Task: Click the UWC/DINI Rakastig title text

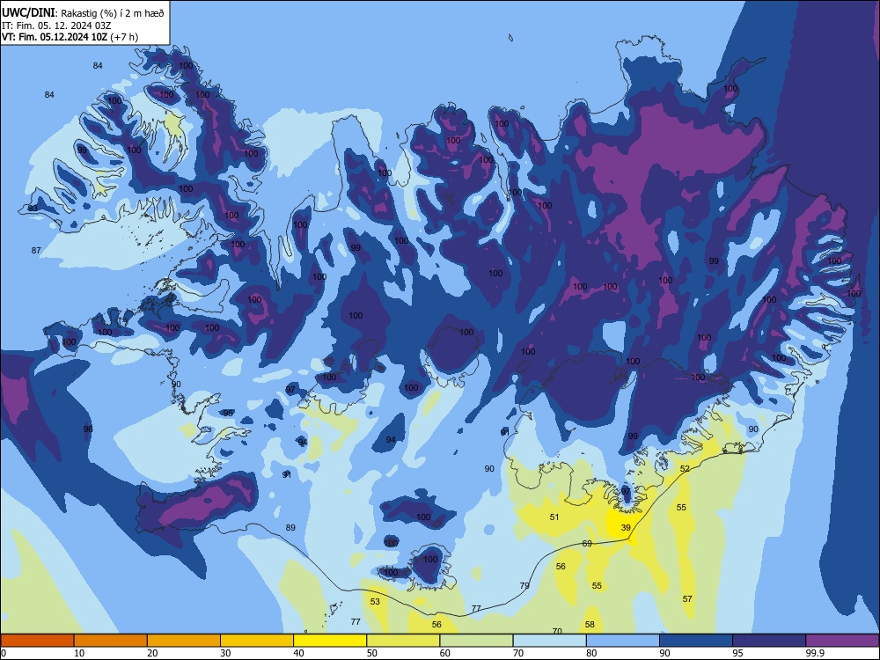Action: click(83, 12)
